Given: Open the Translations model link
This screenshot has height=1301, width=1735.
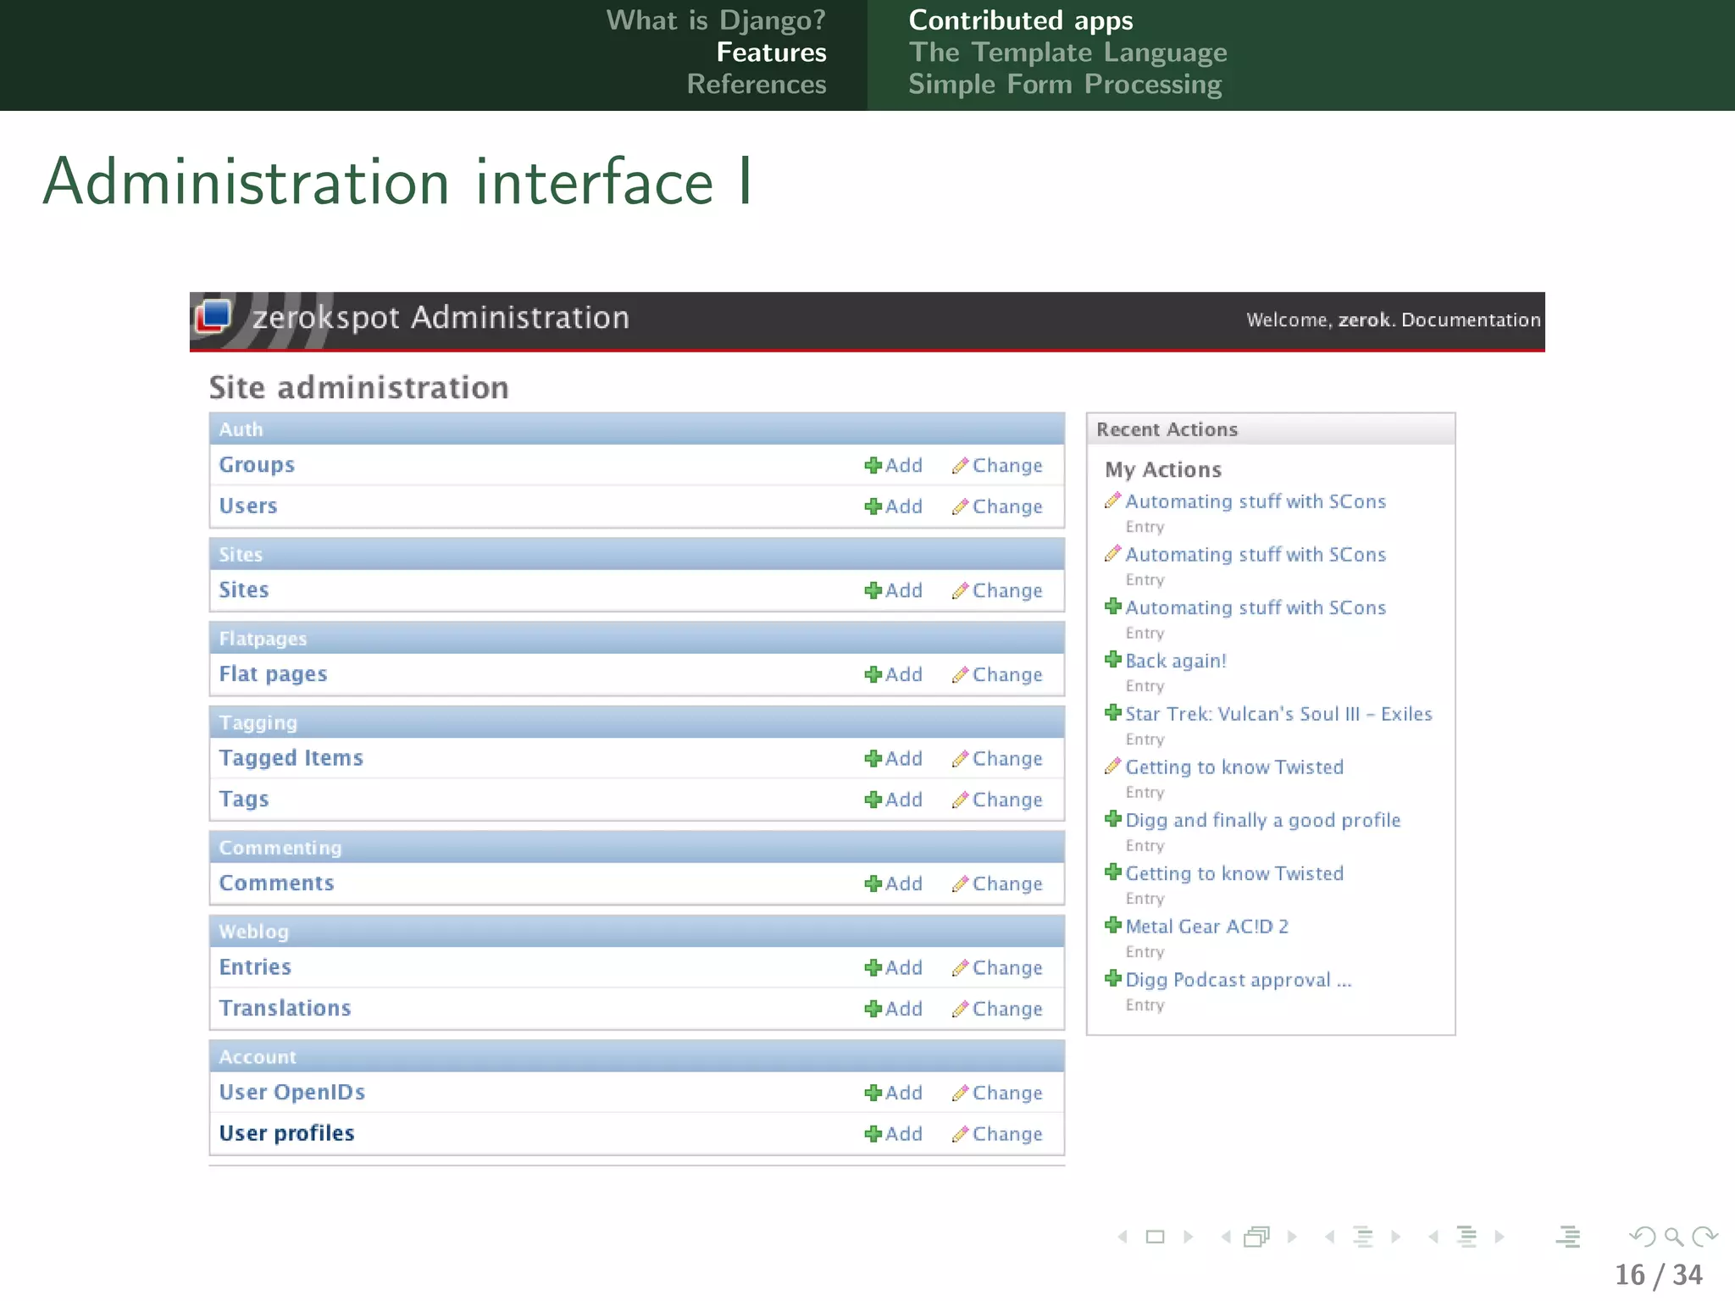Looking at the screenshot, I should 285,1009.
